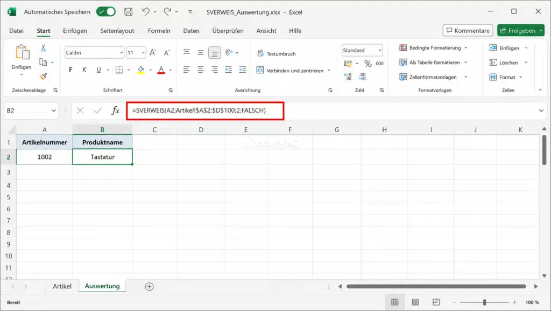Expand the formula bar chevron
The image size is (551, 311).
tap(541, 110)
